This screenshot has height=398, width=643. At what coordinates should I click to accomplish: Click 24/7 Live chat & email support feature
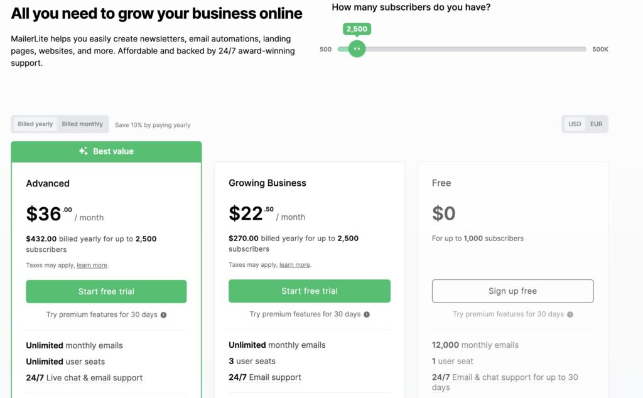click(x=84, y=378)
